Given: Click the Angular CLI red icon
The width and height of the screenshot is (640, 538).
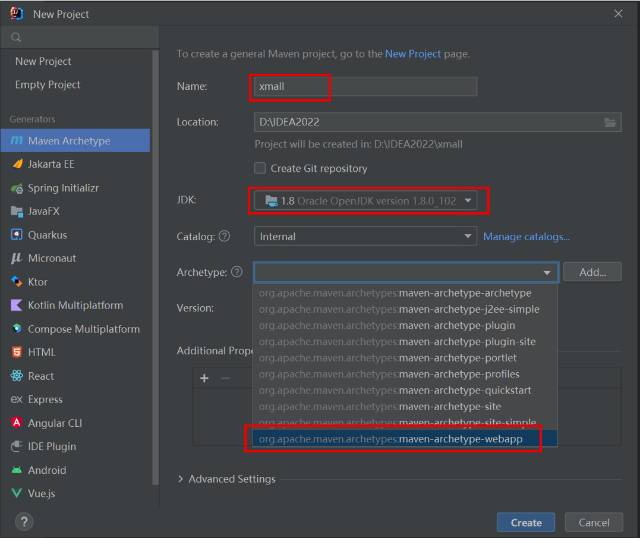Looking at the screenshot, I should tap(16, 423).
